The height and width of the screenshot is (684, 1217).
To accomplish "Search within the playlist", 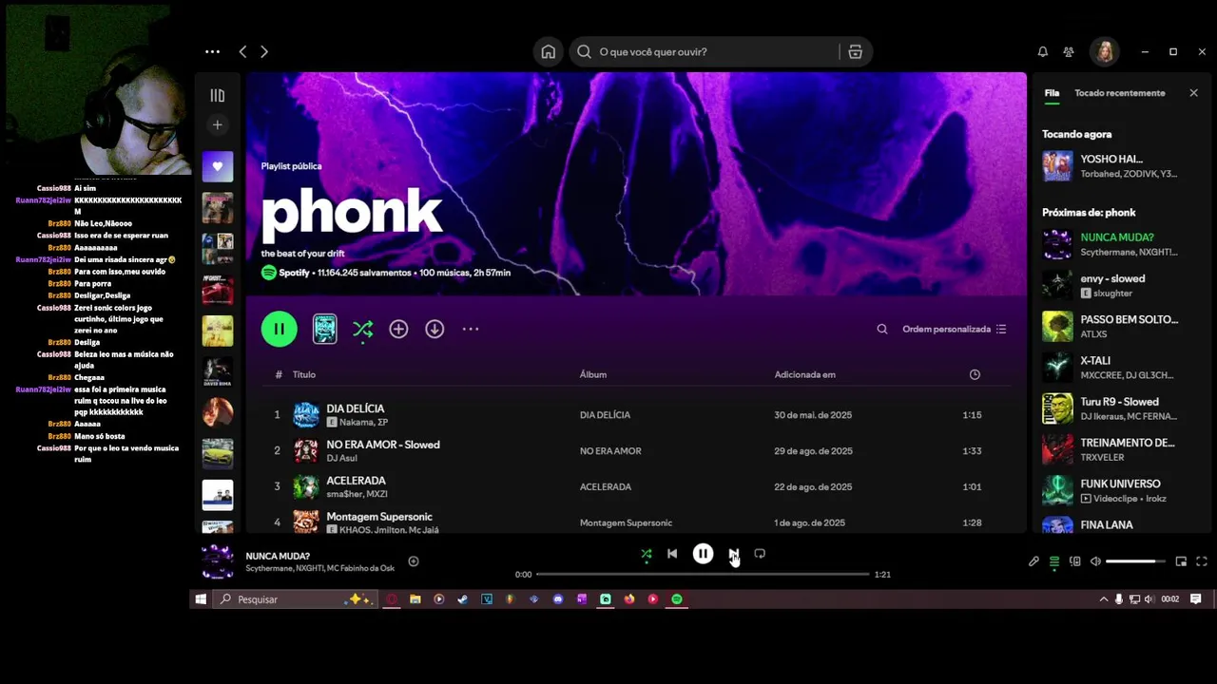I will 882,329.
